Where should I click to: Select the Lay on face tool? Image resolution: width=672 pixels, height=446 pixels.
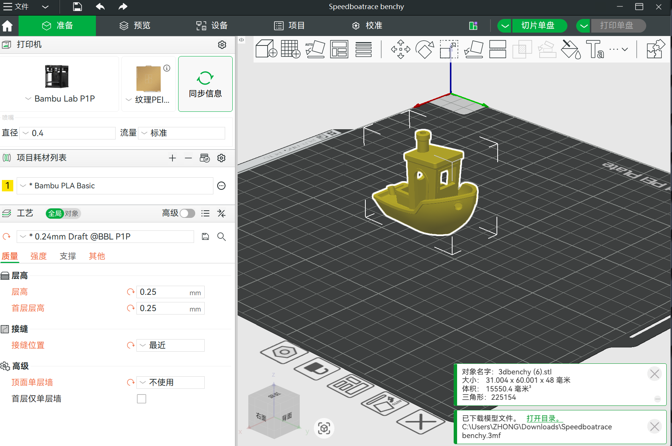[x=474, y=49]
